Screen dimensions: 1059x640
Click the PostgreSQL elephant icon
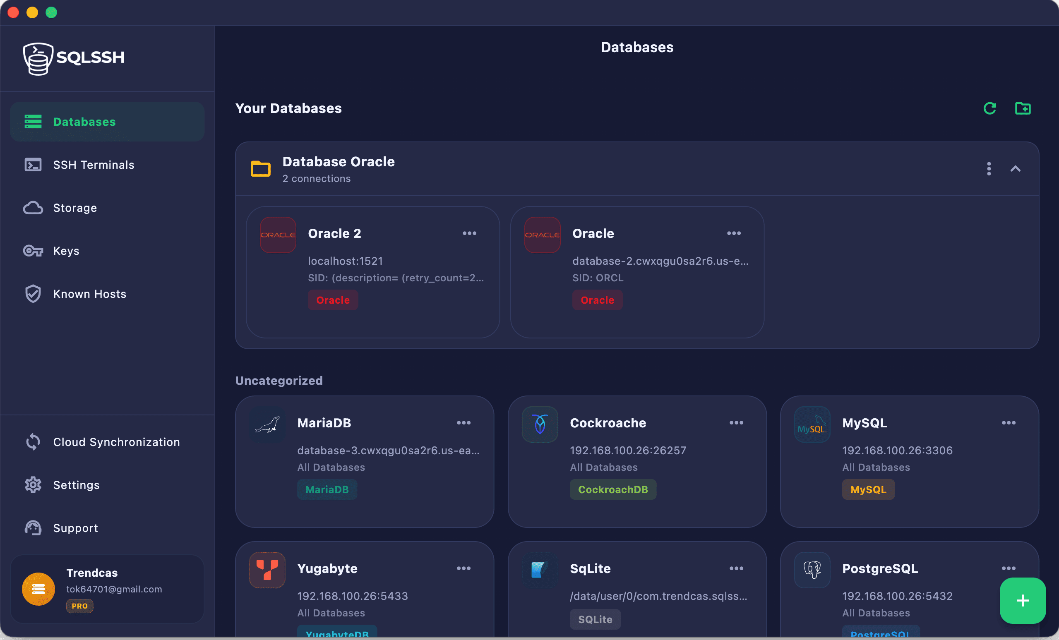[812, 570]
